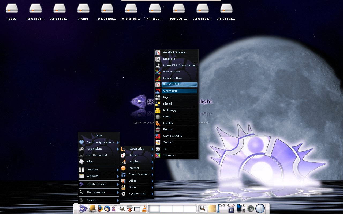Click the temperature 53°C thermometer gadget
The image size is (343, 214).
[x=221, y=208]
